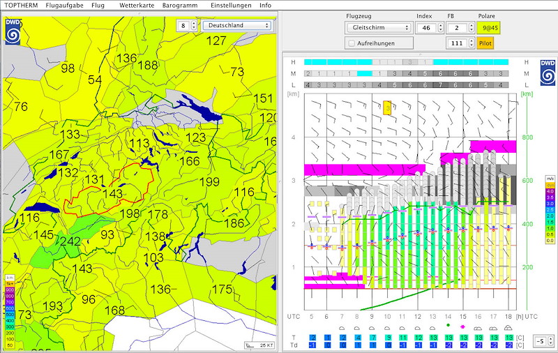
Task: Select hour 18 on the UTC axis
Action: 508,316
